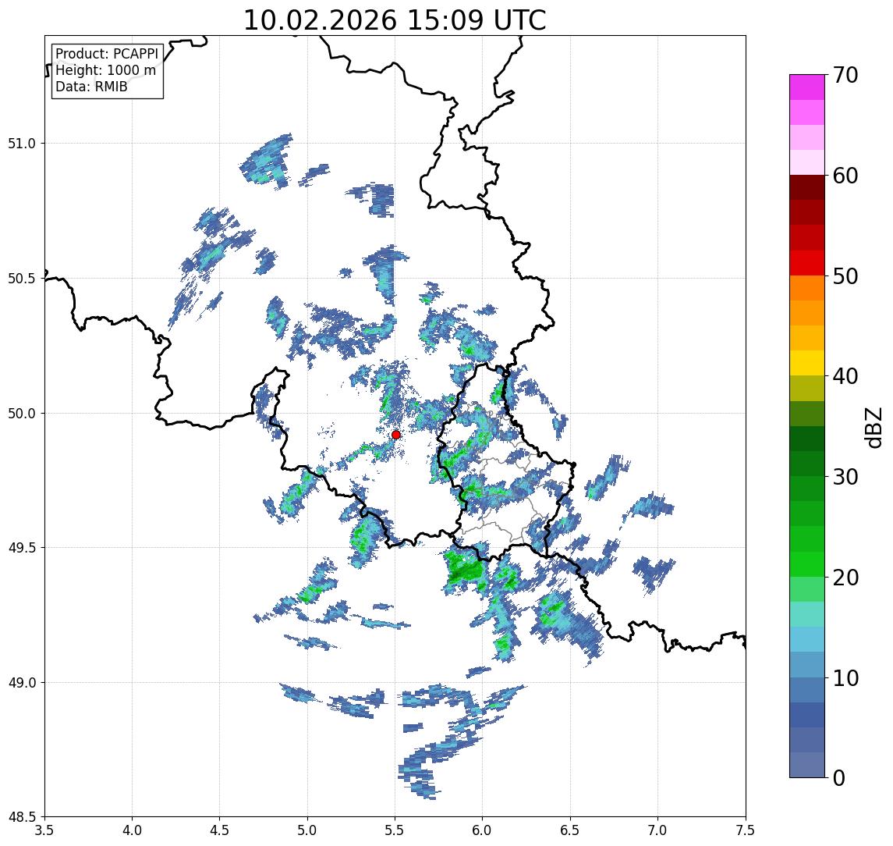Click the longitude label 6.0

(483, 830)
